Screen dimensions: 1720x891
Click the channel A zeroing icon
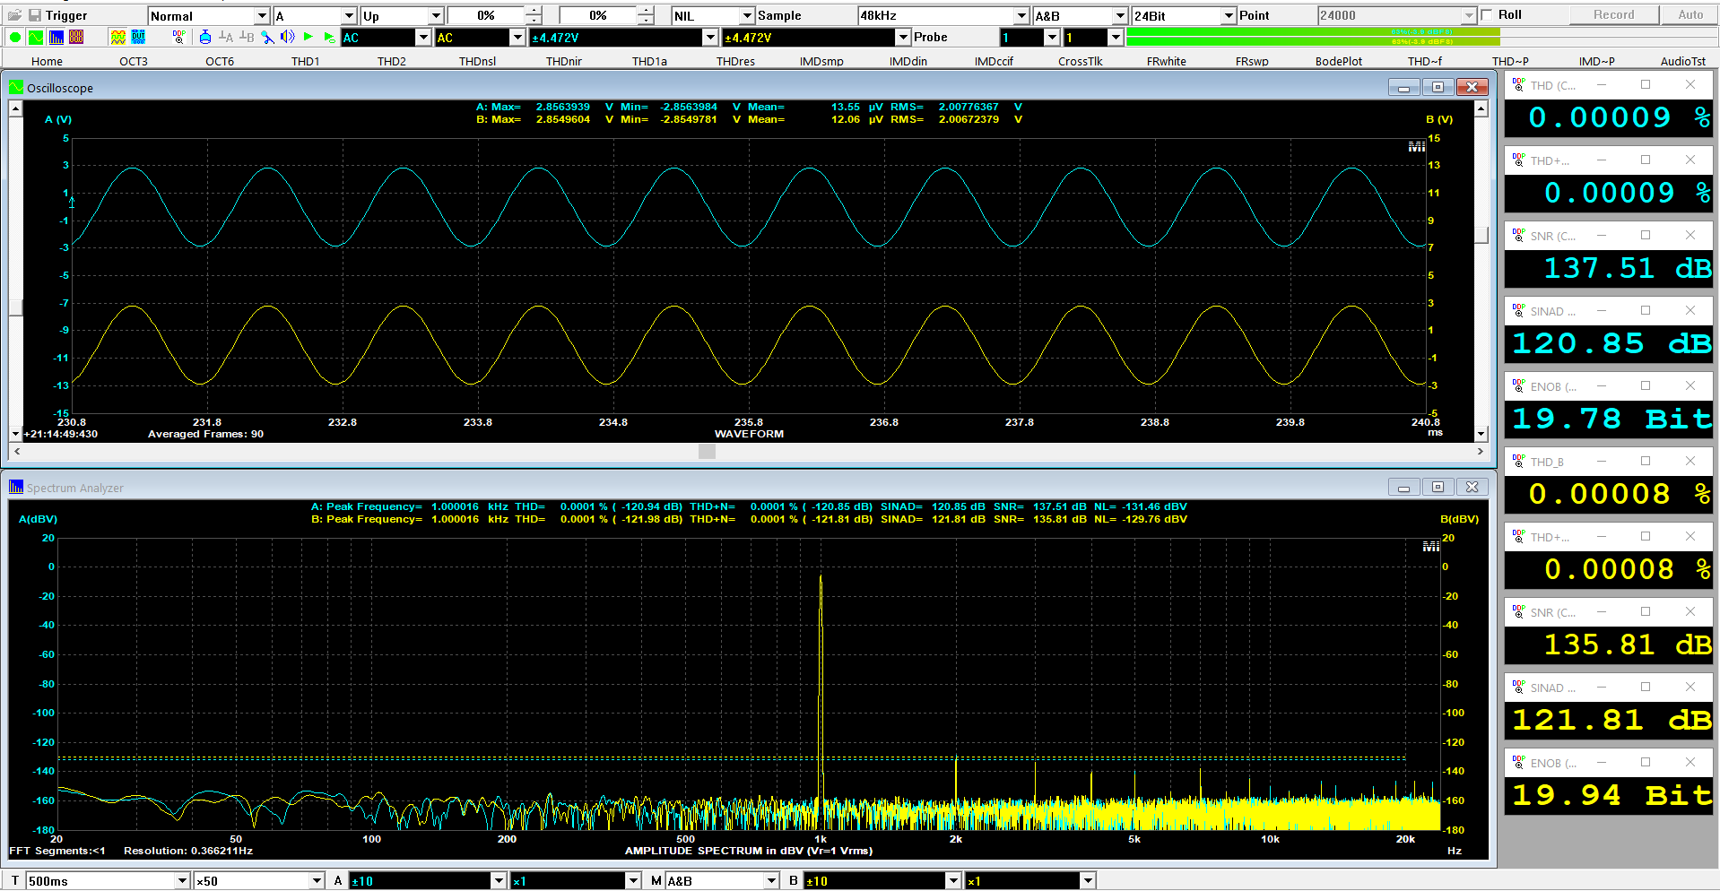(x=226, y=38)
